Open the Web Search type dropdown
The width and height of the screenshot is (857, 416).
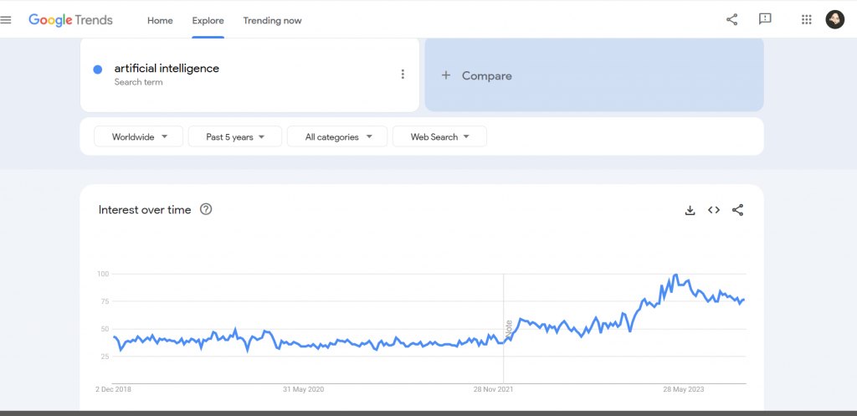click(x=439, y=136)
